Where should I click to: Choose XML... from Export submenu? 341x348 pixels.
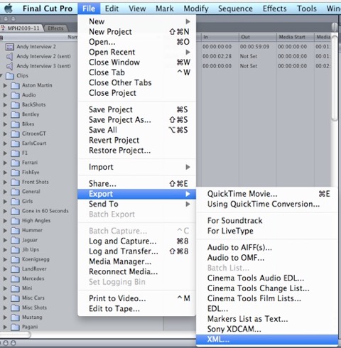[267, 339]
